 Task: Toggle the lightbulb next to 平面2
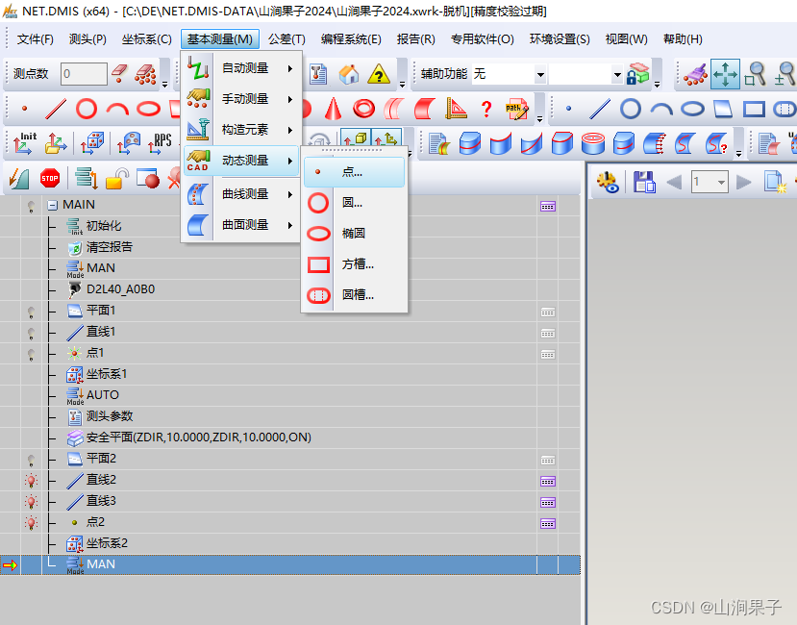click(x=31, y=459)
